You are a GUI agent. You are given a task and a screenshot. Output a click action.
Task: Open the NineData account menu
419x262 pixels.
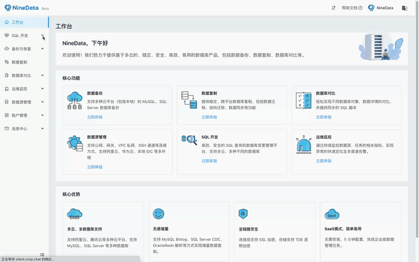[x=380, y=8]
